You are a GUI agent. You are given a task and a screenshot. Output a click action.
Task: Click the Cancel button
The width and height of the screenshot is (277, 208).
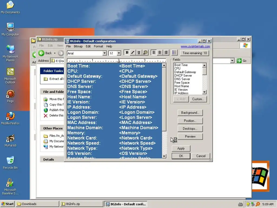(x=201, y=156)
